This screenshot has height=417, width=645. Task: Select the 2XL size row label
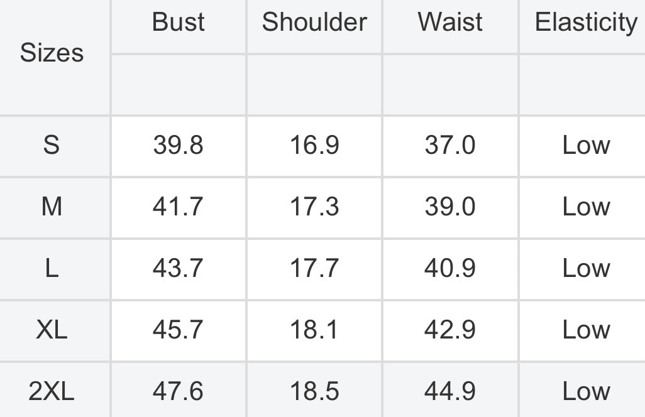point(52,391)
